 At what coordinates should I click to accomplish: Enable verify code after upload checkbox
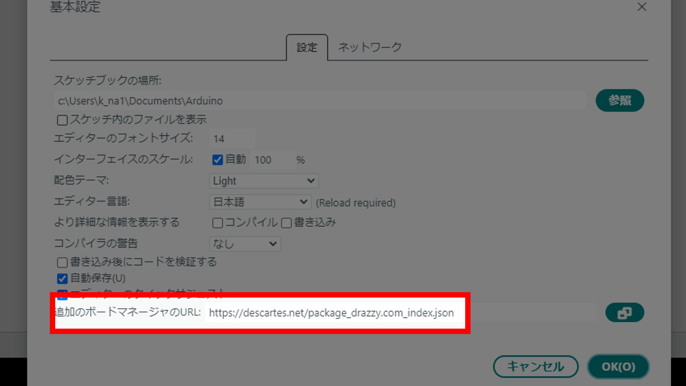coord(62,263)
